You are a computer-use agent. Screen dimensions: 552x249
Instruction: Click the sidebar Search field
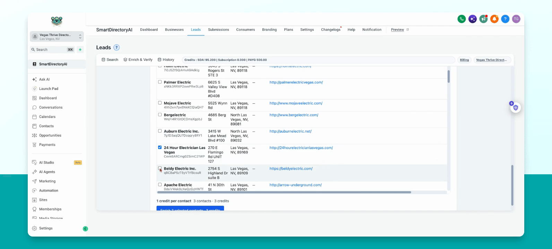[x=53, y=50]
